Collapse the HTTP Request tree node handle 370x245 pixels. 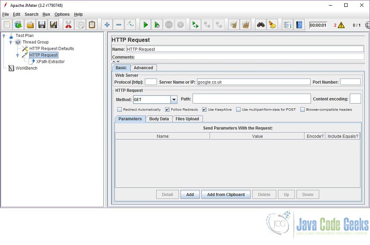[18, 55]
